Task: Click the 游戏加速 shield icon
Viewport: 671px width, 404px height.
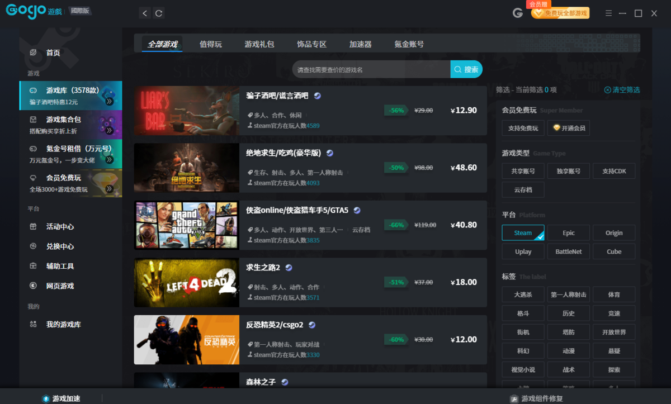Action: click(x=46, y=398)
